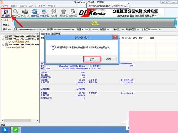Image resolution: width=178 pixels, height=133 pixels.
Task: Click the green wrench taskbar icon
Action: point(16,130)
